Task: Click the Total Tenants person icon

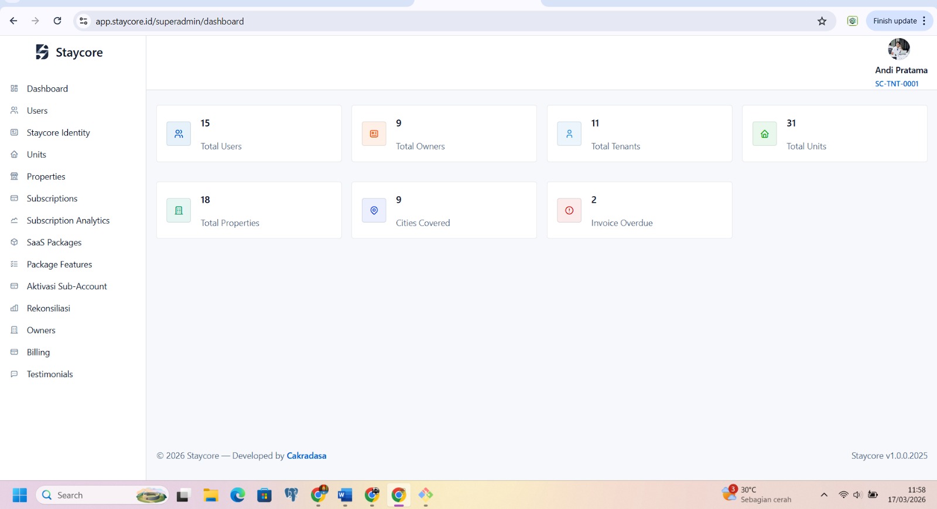Action: 569,134
